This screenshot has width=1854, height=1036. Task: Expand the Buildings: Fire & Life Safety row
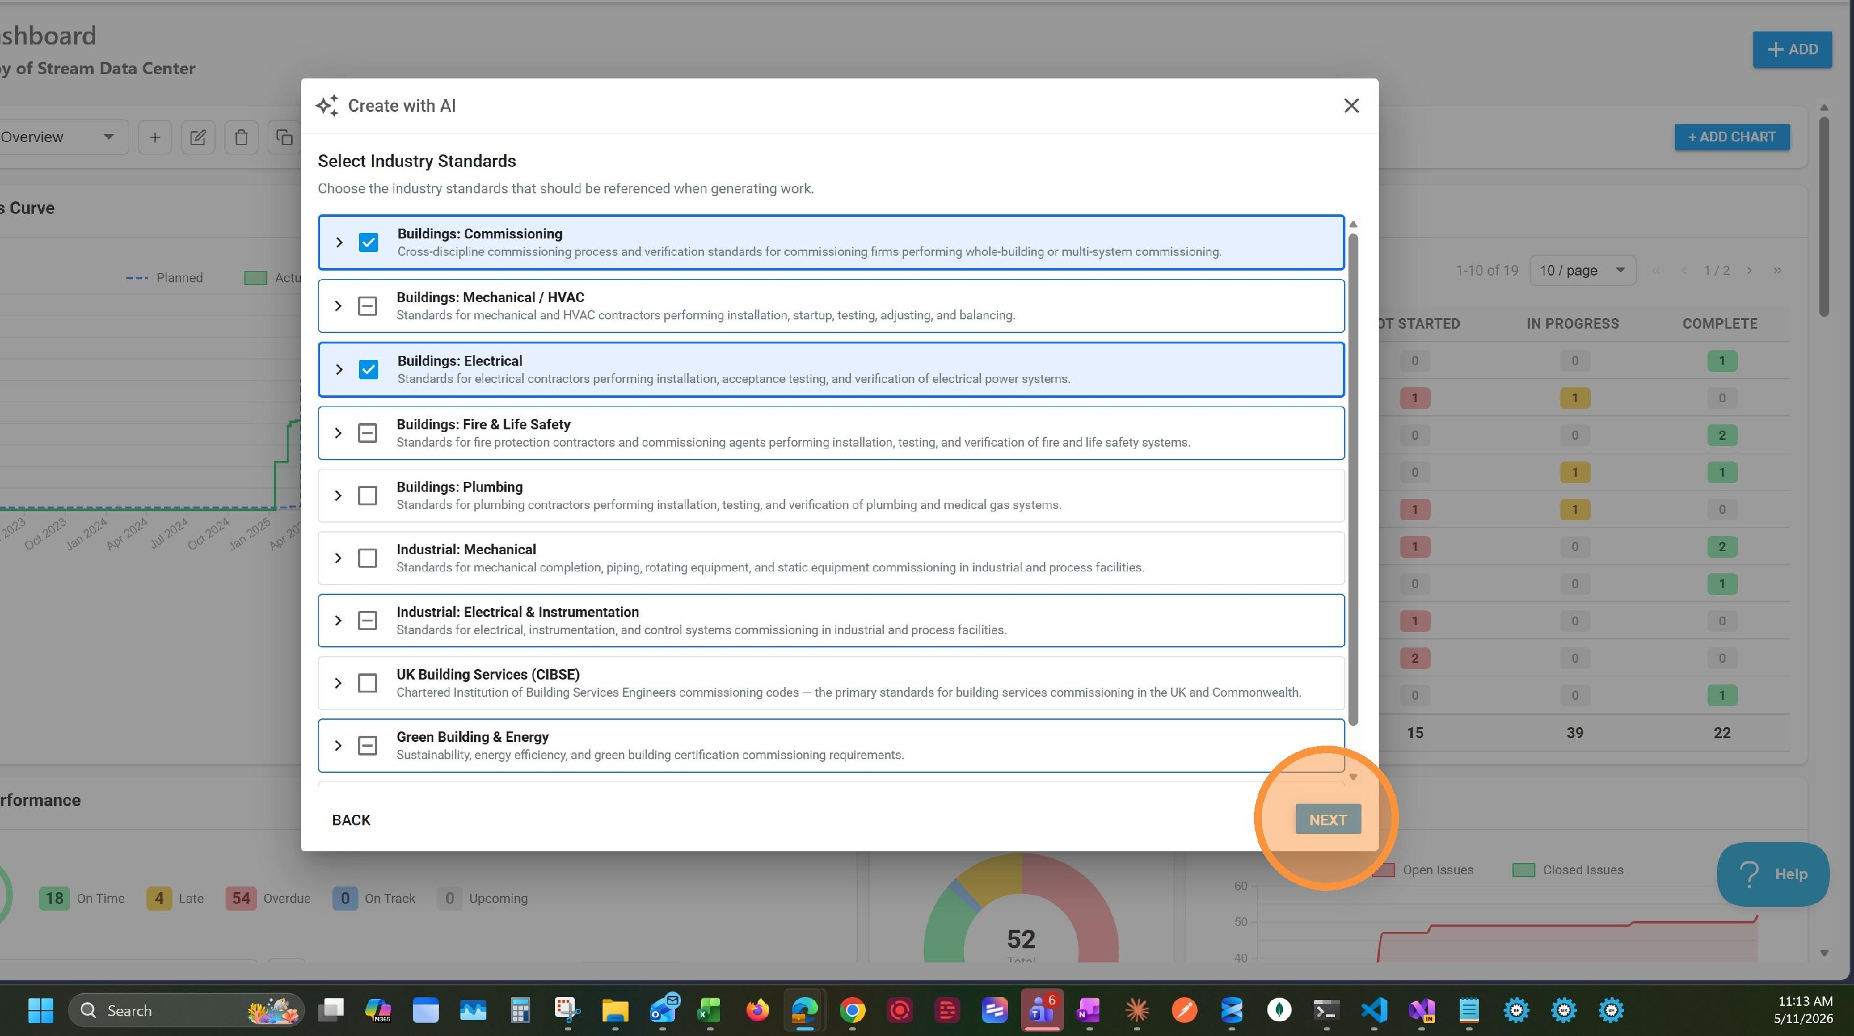click(x=337, y=433)
